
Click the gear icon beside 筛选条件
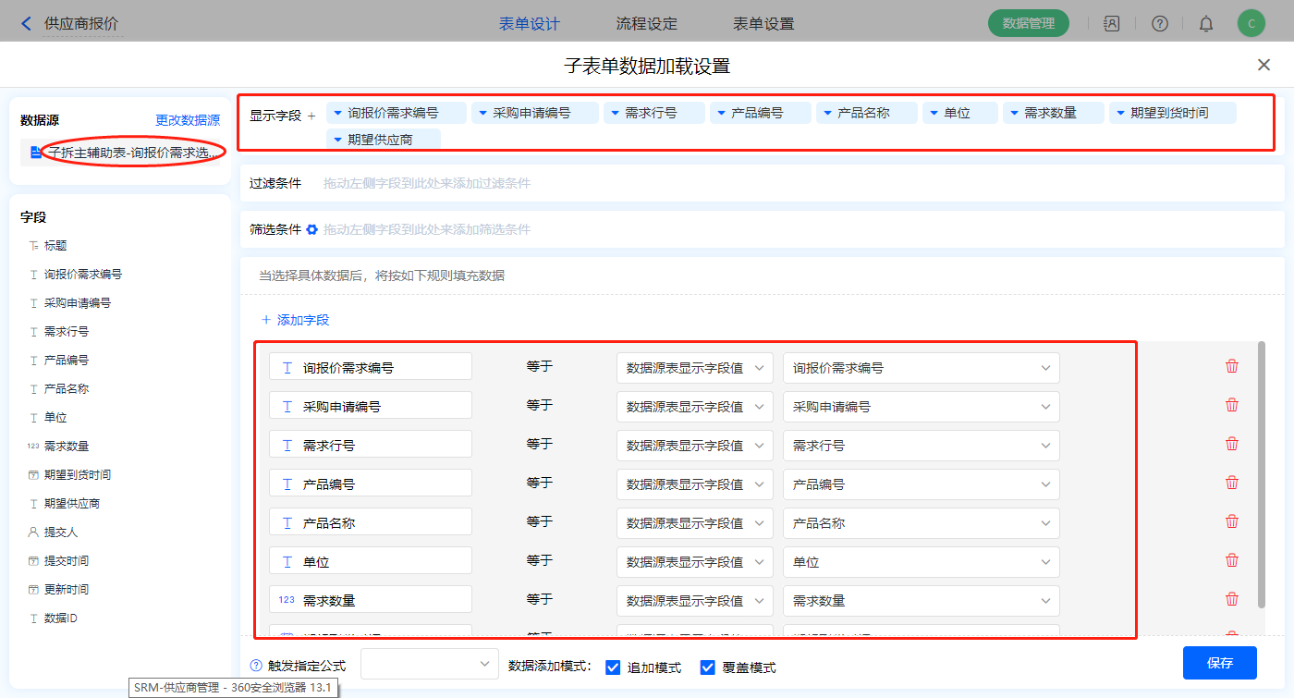312,229
